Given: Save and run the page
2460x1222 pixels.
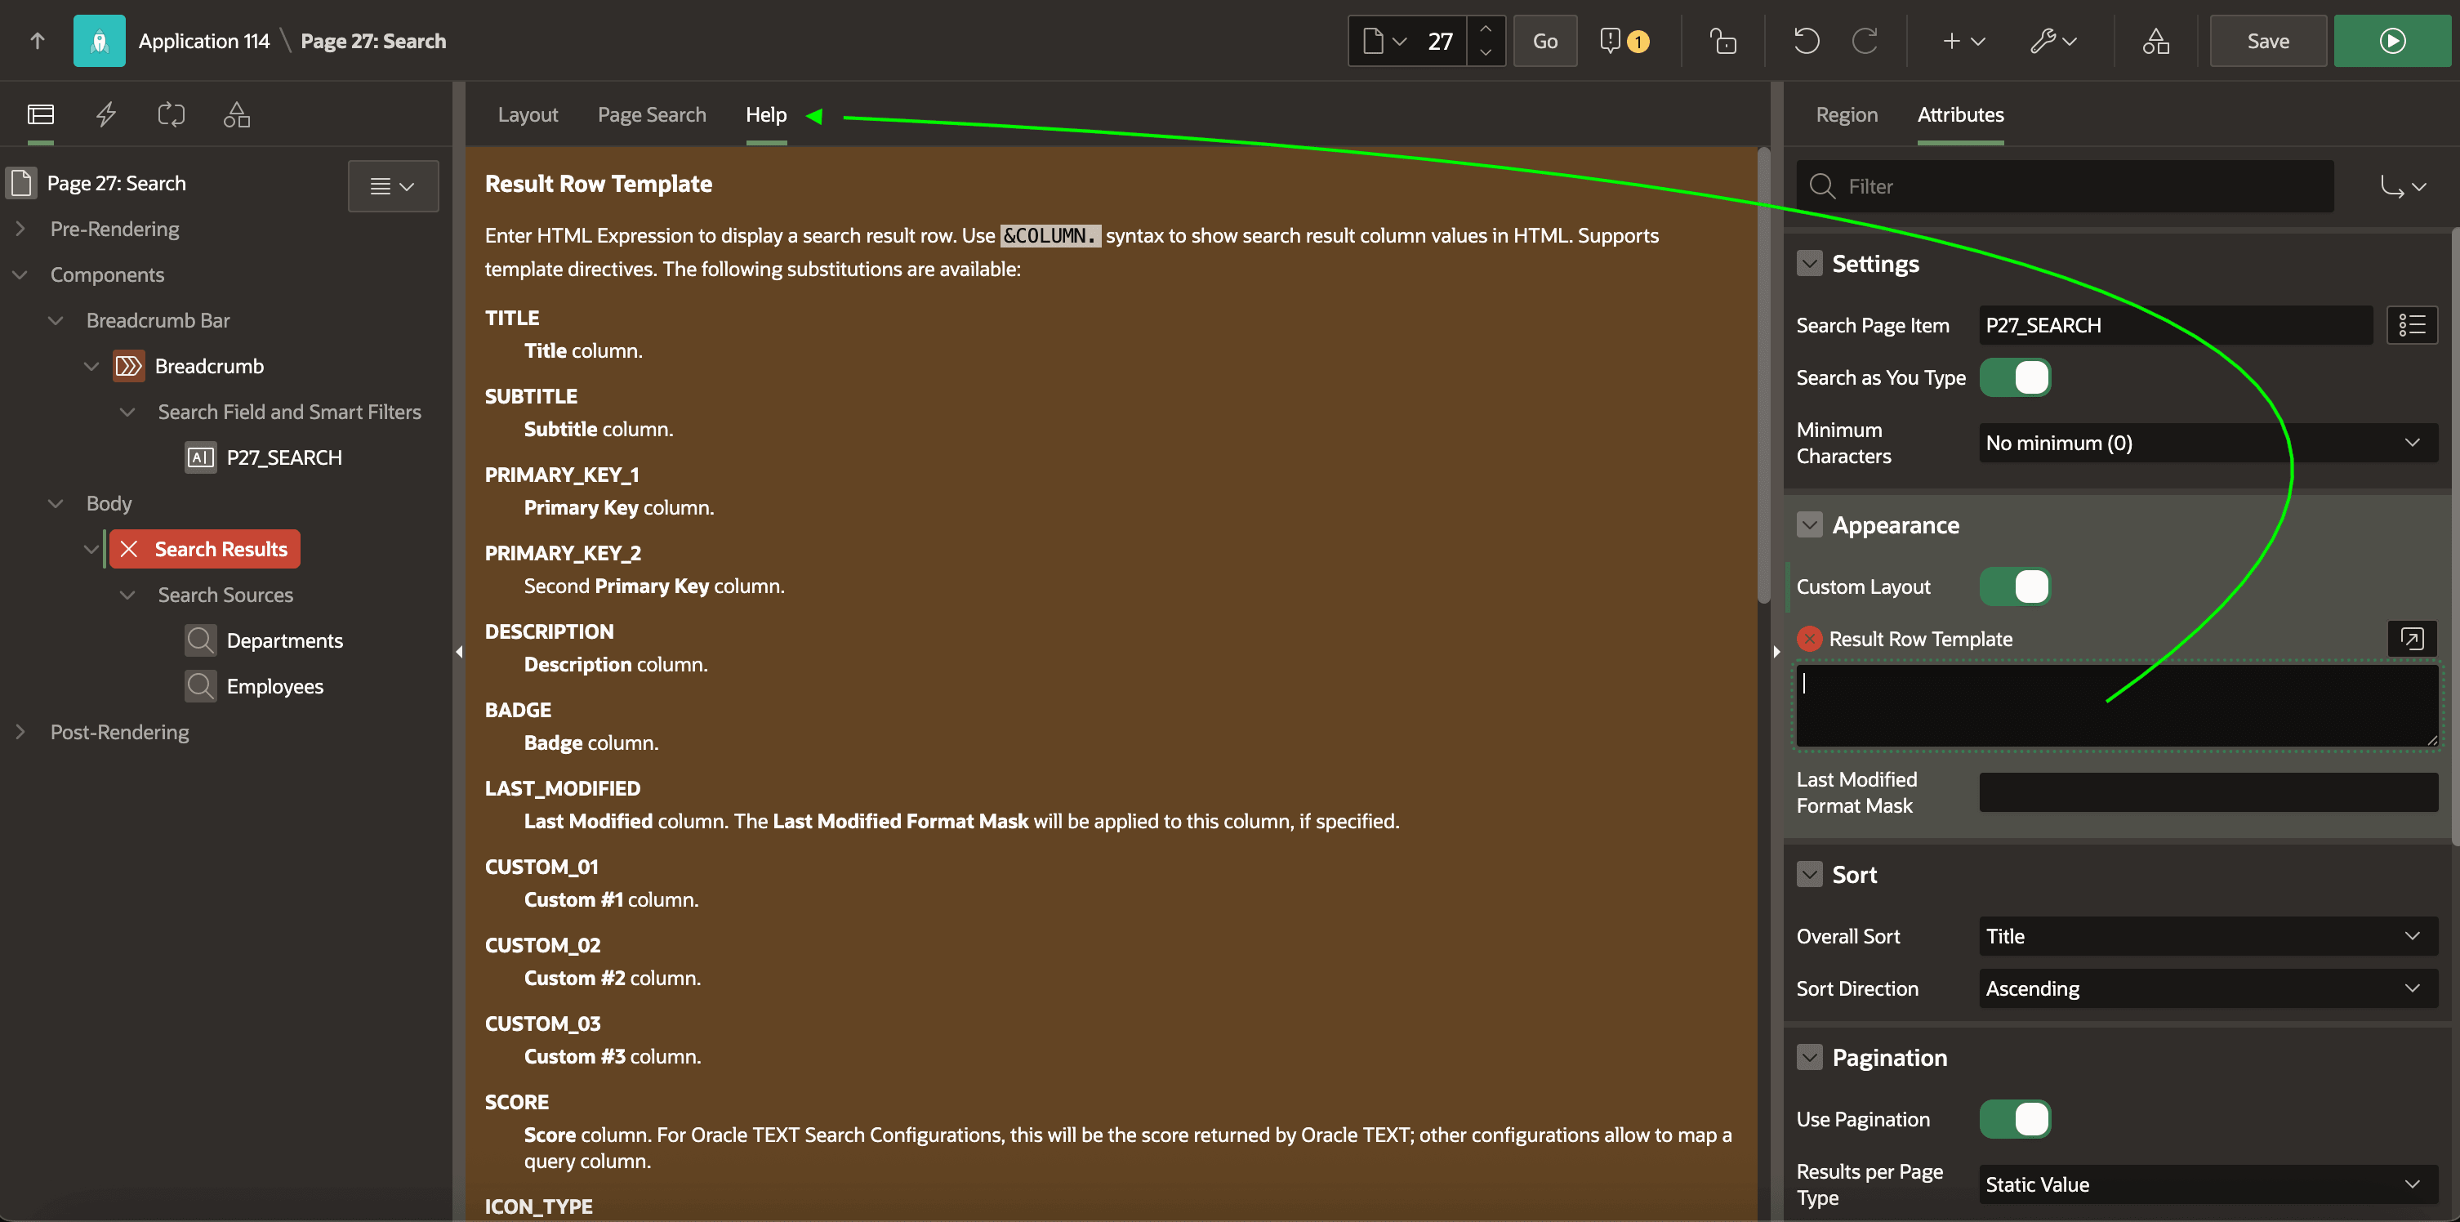Looking at the screenshot, I should coord(2391,41).
